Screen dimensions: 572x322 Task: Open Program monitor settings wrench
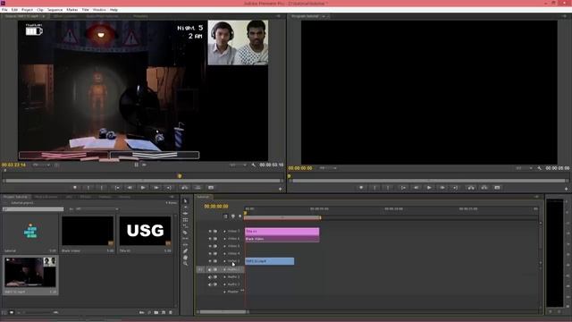pyautogui.click(x=540, y=168)
